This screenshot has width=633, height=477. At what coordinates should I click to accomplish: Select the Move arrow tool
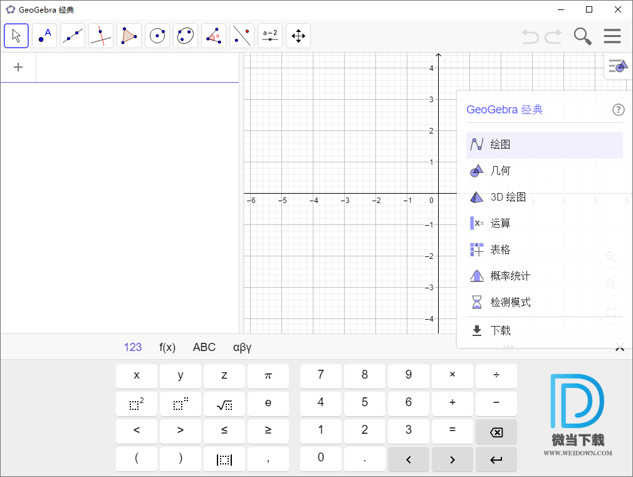(x=16, y=36)
